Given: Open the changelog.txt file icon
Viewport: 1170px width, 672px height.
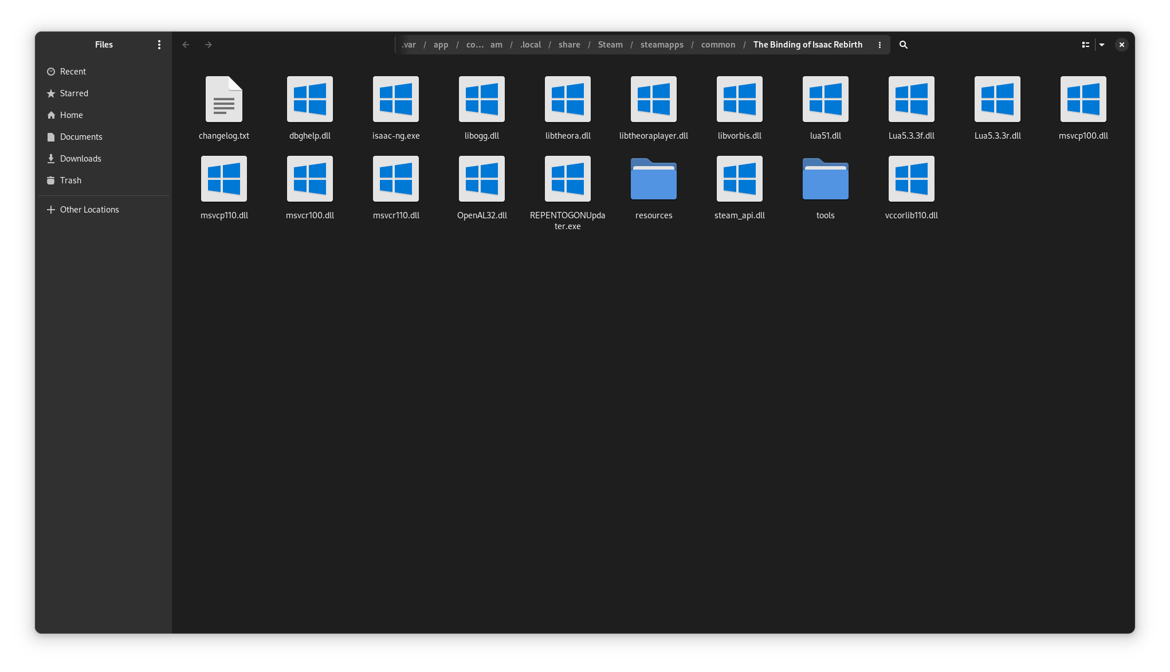Looking at the screenshot, I should coord(224,99).
